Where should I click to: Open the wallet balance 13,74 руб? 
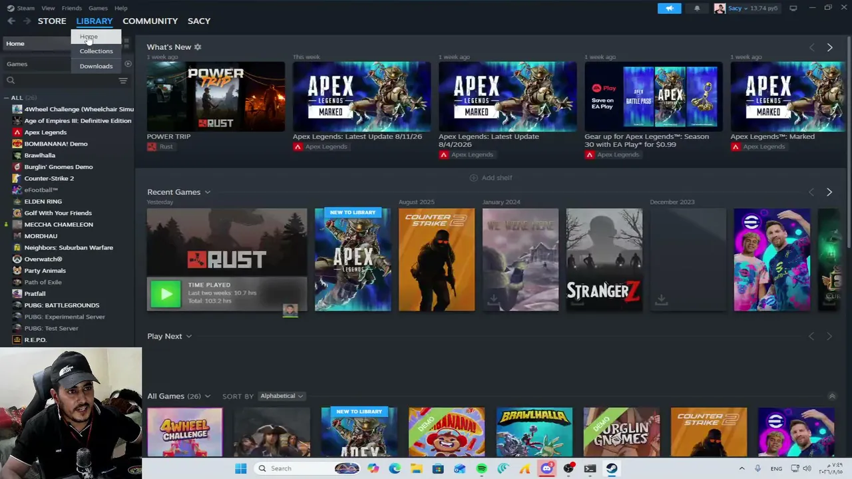pyautogui.click(x=763, y=8)
